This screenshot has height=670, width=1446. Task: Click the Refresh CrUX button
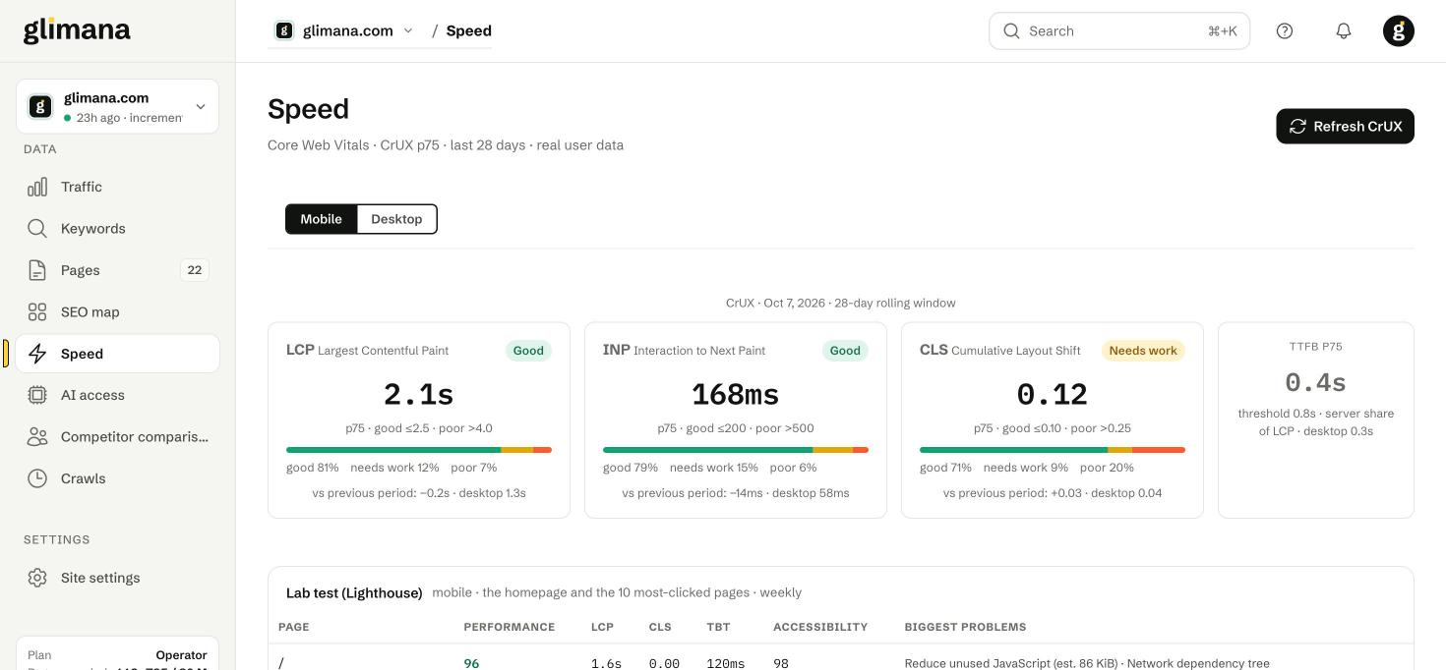coord(1345,127)
